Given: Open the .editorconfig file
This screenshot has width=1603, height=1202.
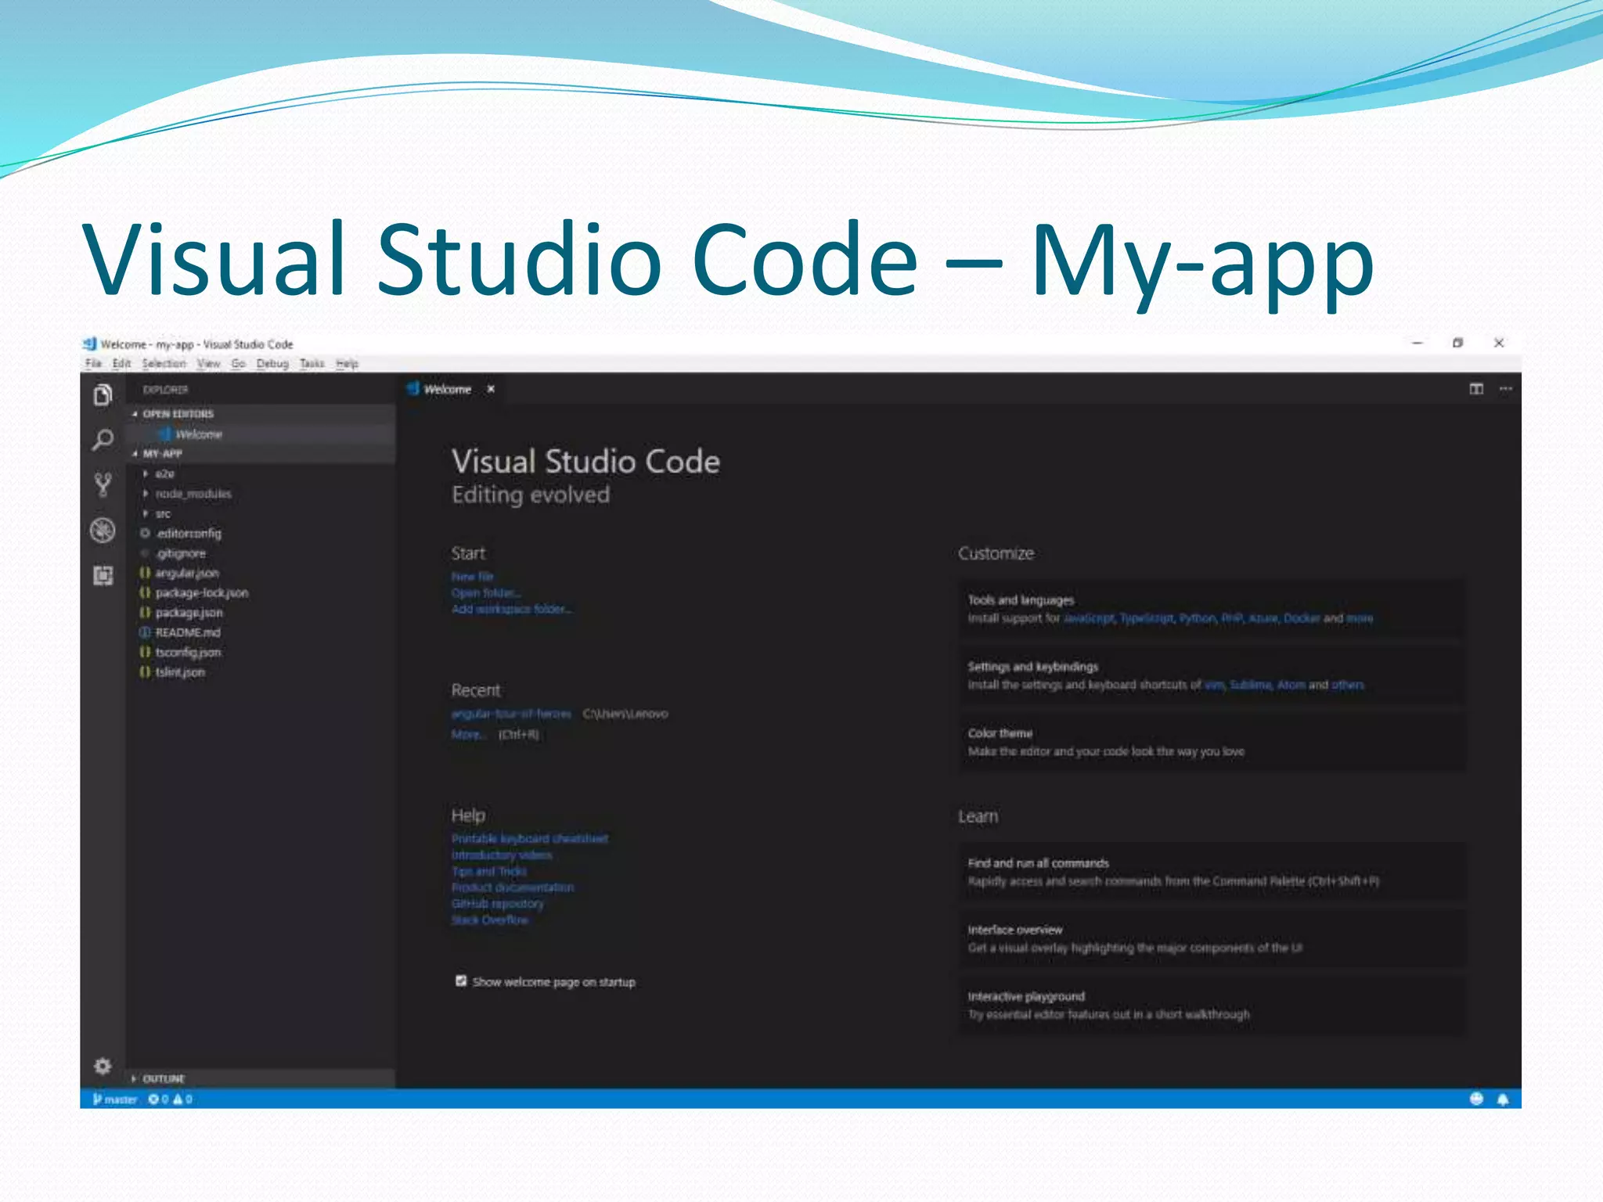Looking at the screenshot, I should pos(261,534).
